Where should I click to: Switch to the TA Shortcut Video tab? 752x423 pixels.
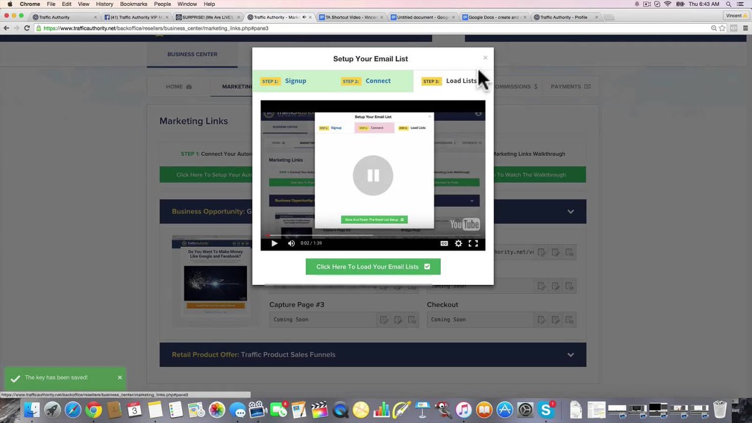(351, 17)
